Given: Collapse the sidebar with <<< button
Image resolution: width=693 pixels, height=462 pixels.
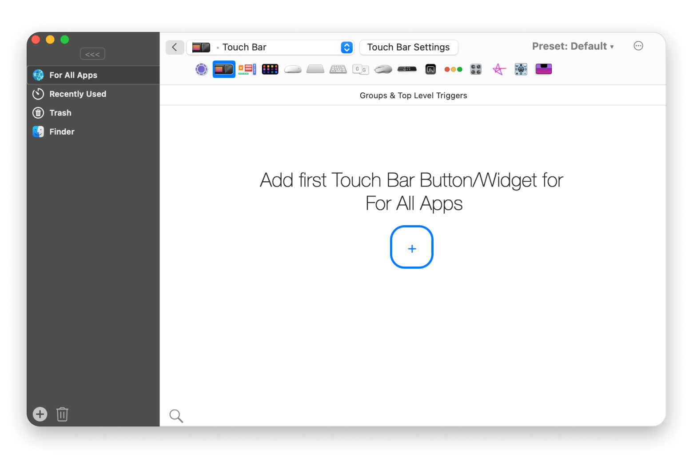Looking at the screenshot, I should click(x=92, y=54).
